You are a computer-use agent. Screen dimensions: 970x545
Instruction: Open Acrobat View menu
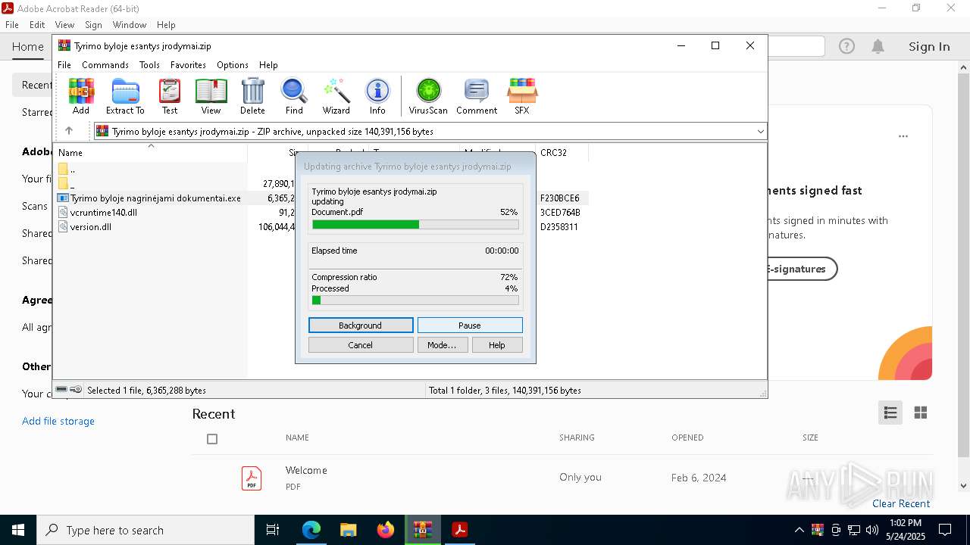[64, 25]
